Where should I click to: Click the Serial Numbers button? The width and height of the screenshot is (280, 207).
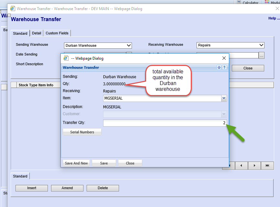[82, 132]
